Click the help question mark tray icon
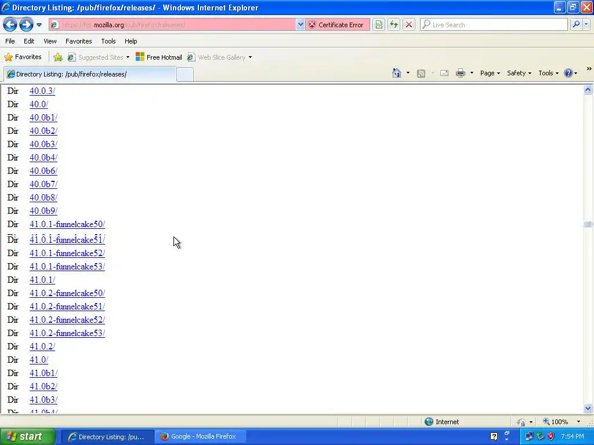The width and height of the screenshot is (594, 445). click(x=494, y=437)
